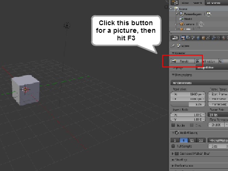Open the World properties tab icon

tap(198, 38)
